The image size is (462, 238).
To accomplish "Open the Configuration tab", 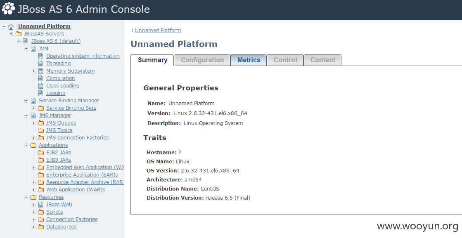I will point(202,60).
